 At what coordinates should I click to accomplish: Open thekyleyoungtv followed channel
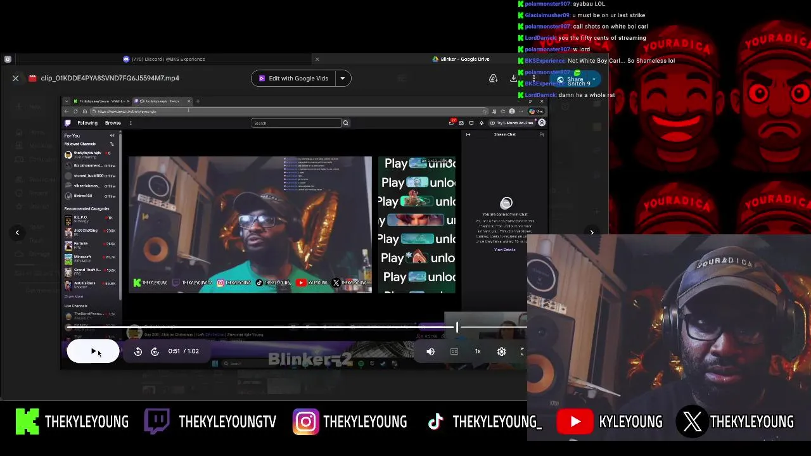[x=90, y=155]
